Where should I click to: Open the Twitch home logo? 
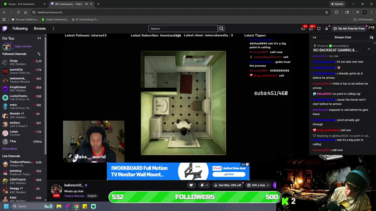5,28
